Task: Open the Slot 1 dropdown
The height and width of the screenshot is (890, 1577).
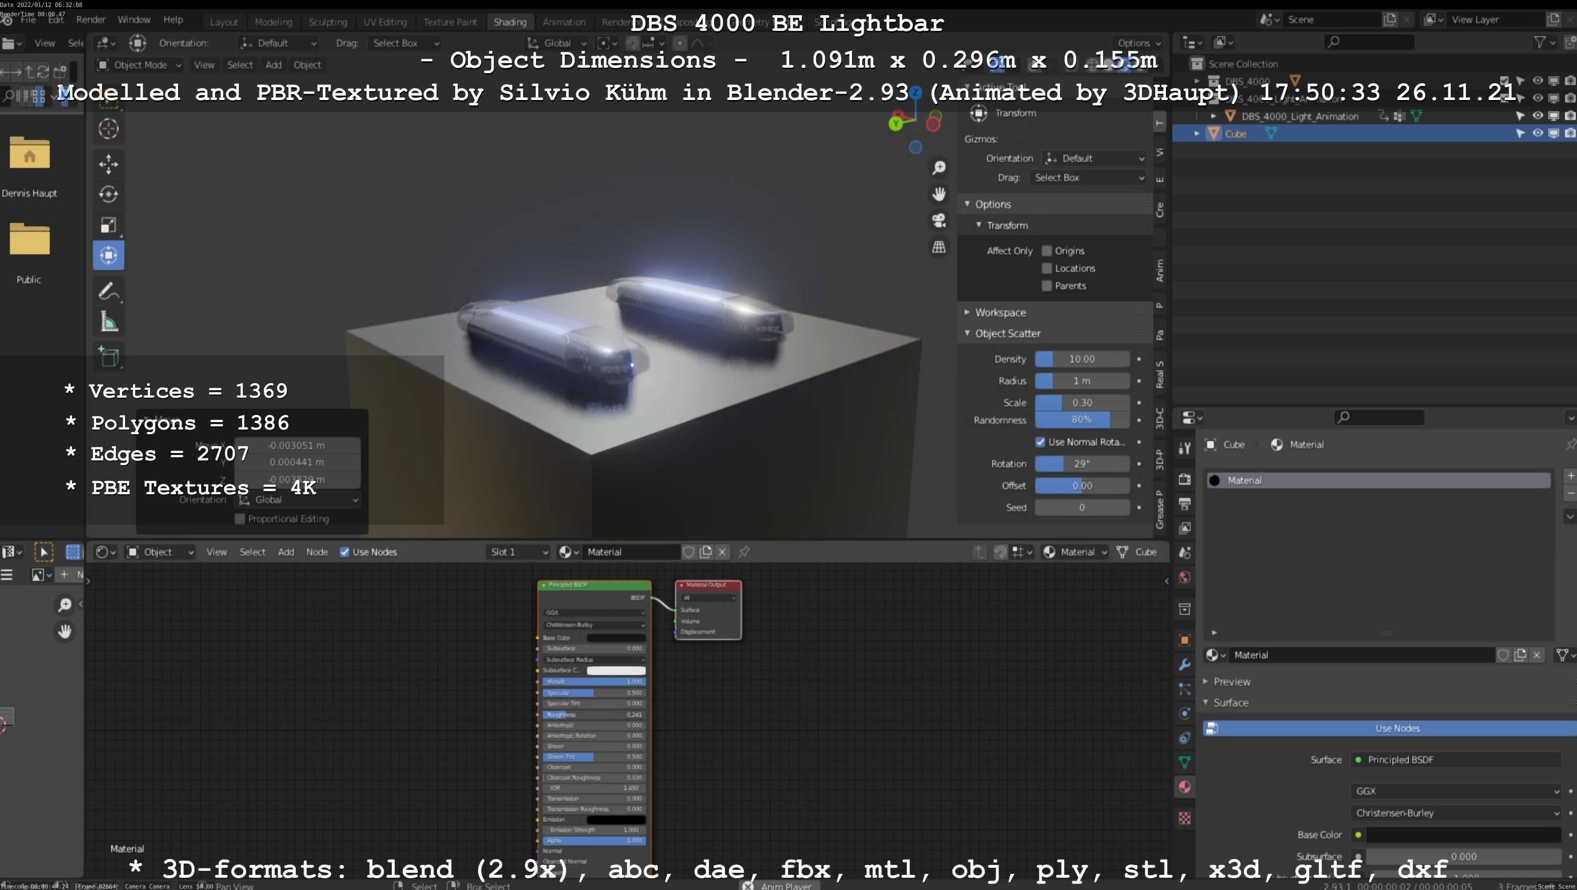Action: pyautogui.click(x=518, y=552)
